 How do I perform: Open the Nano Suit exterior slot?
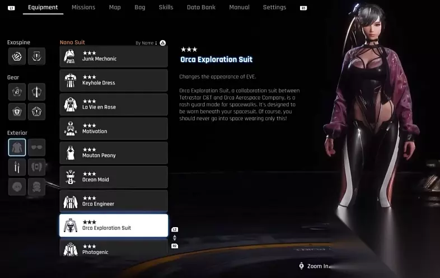[x=17, y=147]
